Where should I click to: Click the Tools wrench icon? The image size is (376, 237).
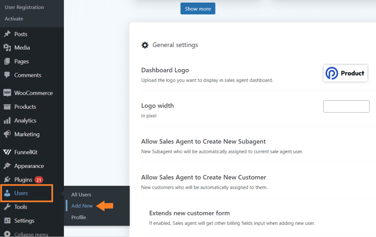pos(7,207)
